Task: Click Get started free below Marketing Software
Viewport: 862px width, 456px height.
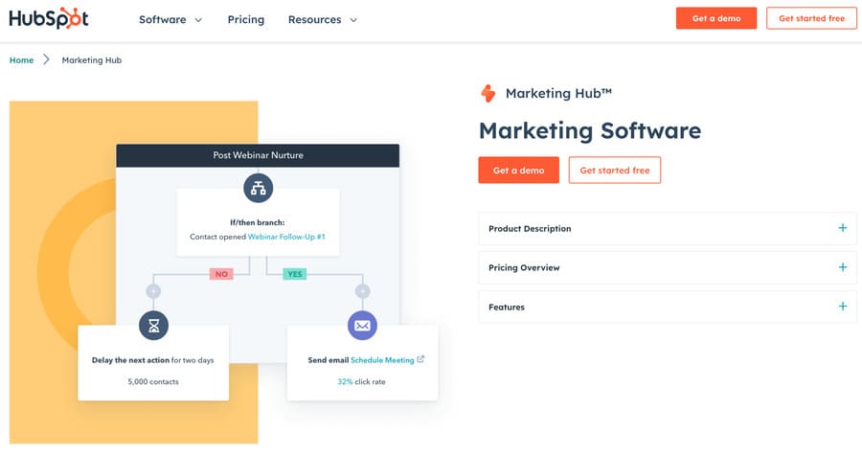Action: coord(615,170)
